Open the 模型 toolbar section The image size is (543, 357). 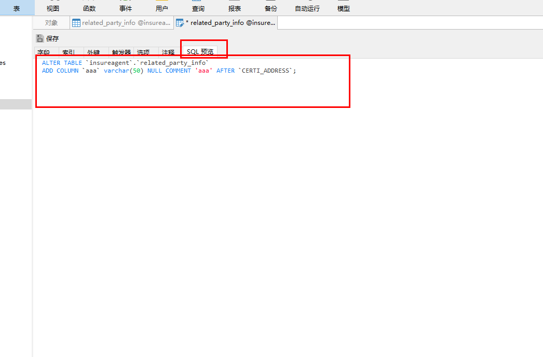[344, 8]
